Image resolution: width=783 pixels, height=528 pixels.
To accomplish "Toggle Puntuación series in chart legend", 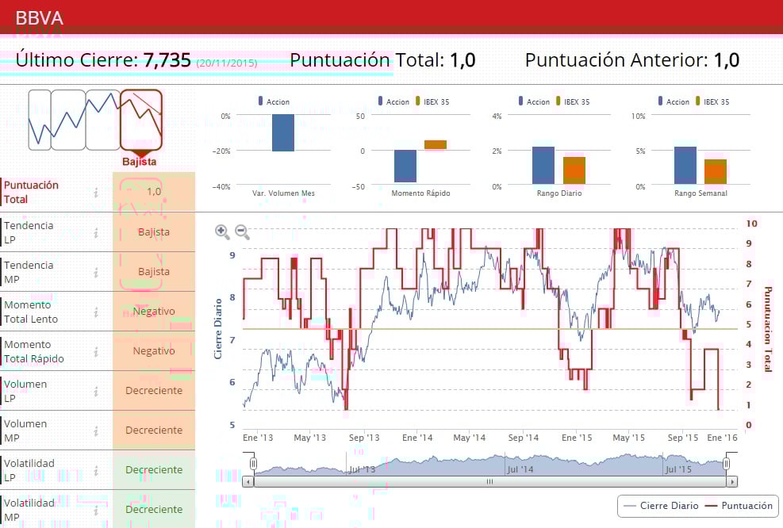I will tap(739, 506).
